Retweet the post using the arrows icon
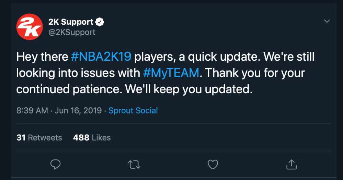Screen dimensions: 343x180 click(134, 165)
